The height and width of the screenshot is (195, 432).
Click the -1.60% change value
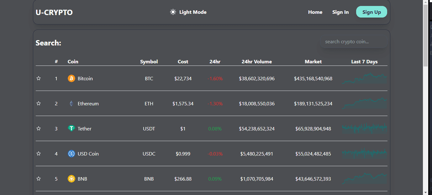[x=215, y=78]
